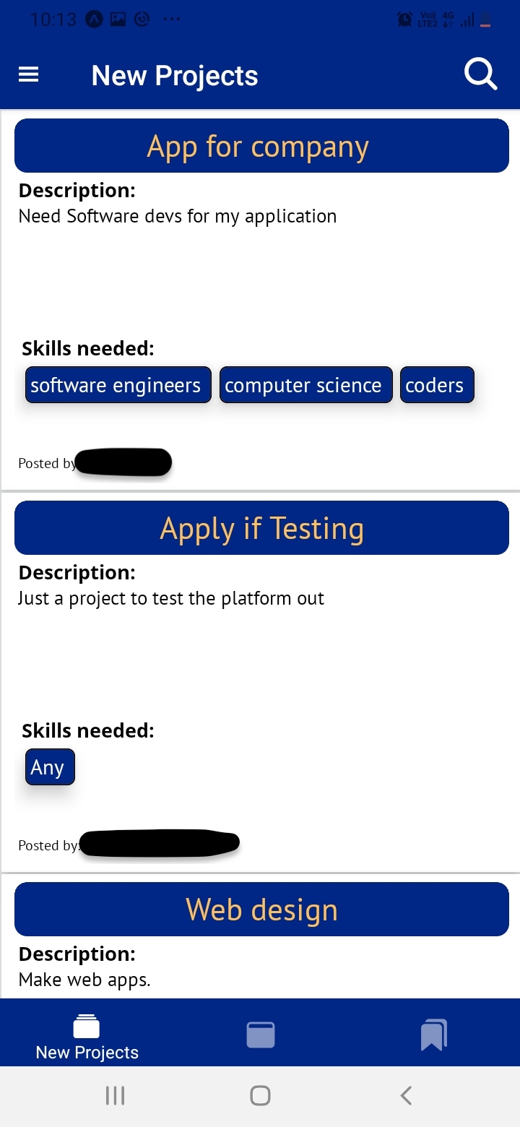Select the New Projects tab icon
This screenshot has height=1127, width=520.
coord(87,1026)
